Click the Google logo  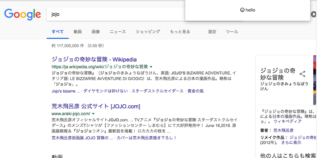[22, 14]
